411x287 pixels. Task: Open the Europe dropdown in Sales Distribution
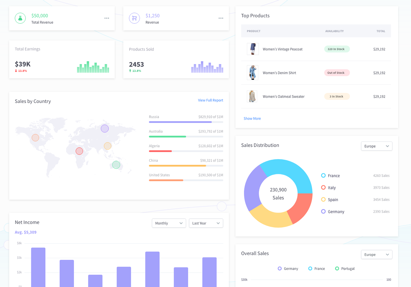377,146
